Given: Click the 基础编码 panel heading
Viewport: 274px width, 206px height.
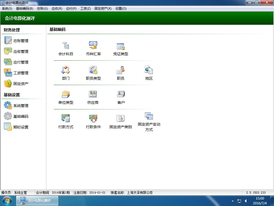Looking at the screenshot, I should 58,30.
